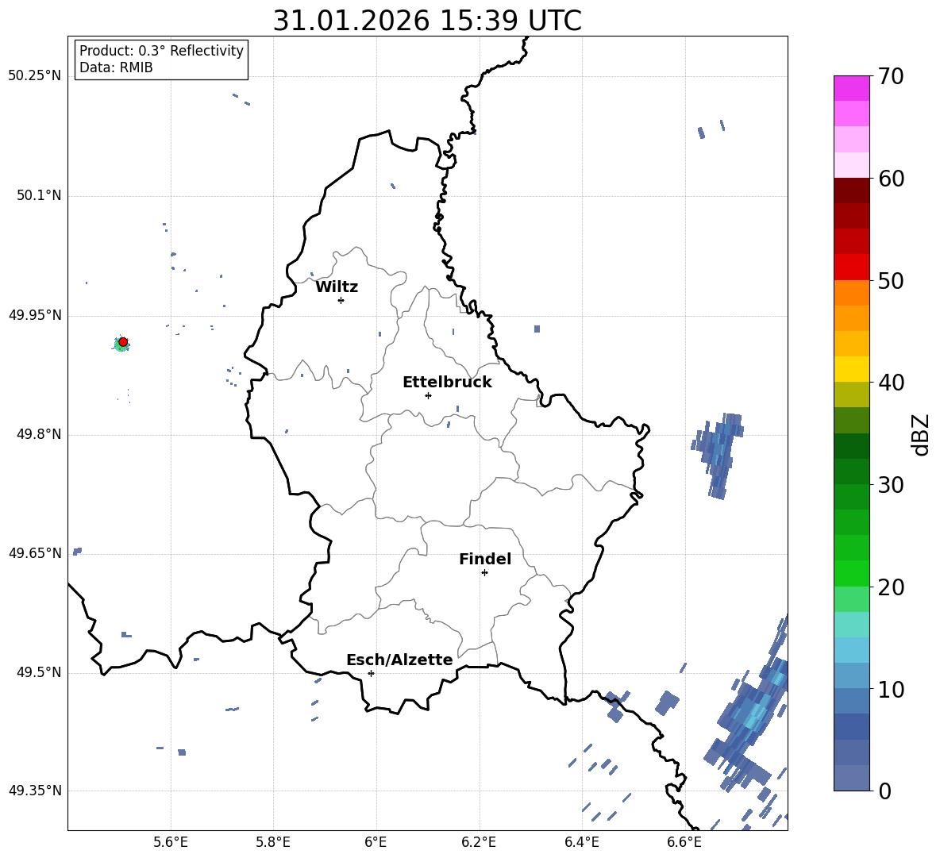Click the 0 value on the colorbar
Viewport: 940px width, 858px height.
884,791
